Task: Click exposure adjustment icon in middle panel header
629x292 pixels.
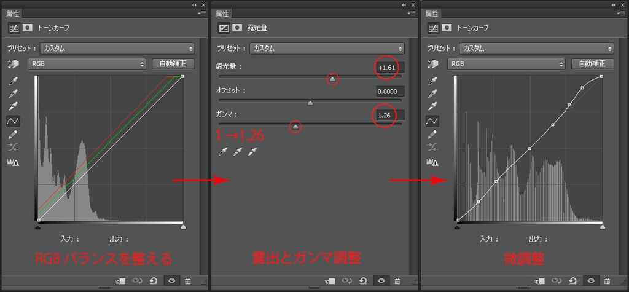Action: 224,28
